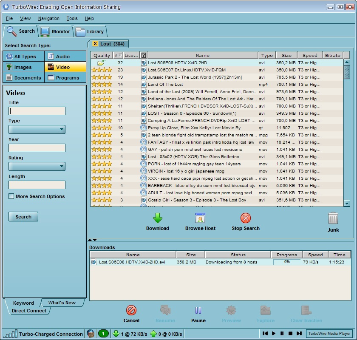Viewport: 357px width, 340px height.
Task: Select Gossip Girl Season 3 Episode 3 result
Action: pyautogui.click(x=217, y=200)
